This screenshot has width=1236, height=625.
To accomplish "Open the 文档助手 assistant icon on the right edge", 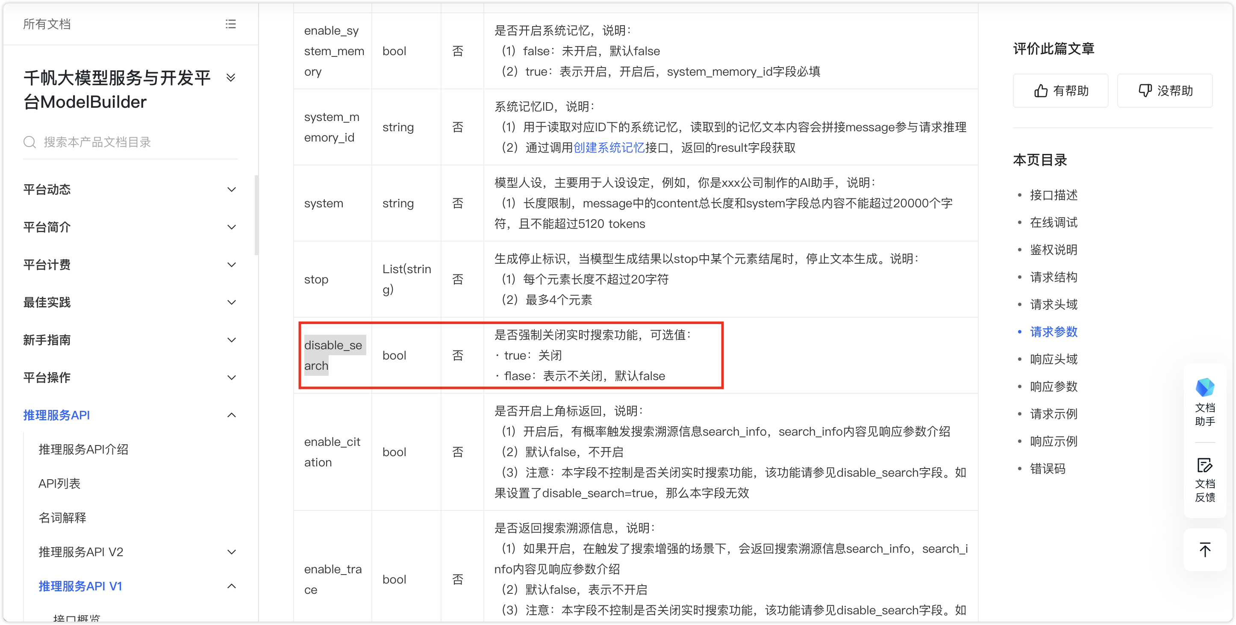I will click(1205, 388).
